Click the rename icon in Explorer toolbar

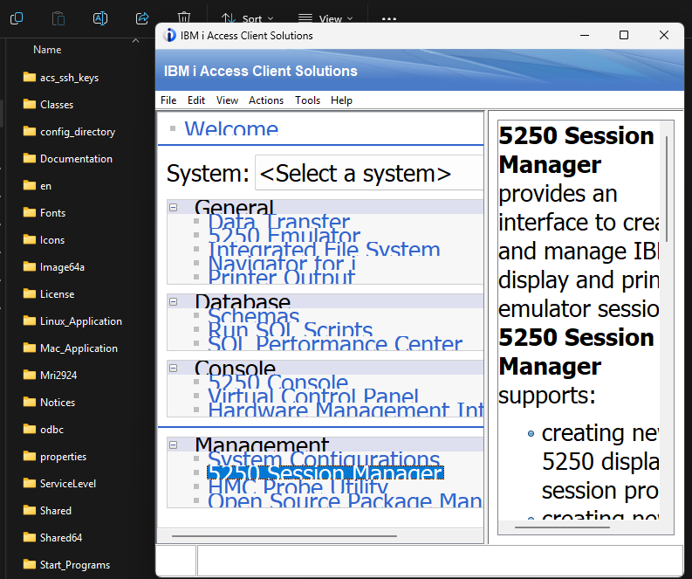(x=100, y=18)
